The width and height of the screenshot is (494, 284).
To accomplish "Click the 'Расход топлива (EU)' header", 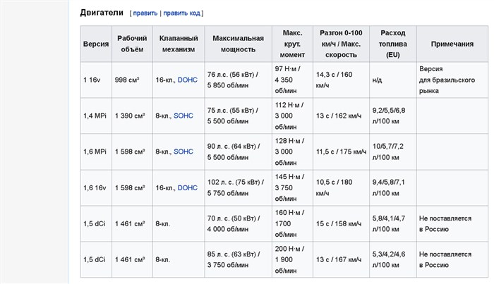I will pyautogui.click(x=393, y=44).
